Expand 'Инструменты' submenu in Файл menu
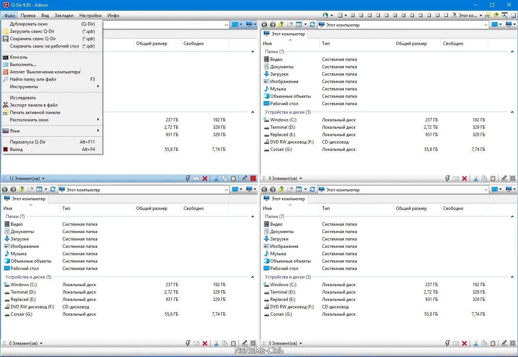Viewport: 518px width, 357px height. 52,87
